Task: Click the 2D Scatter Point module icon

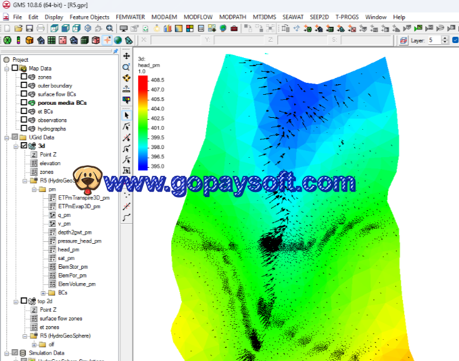Action: [x=62, y=40]
